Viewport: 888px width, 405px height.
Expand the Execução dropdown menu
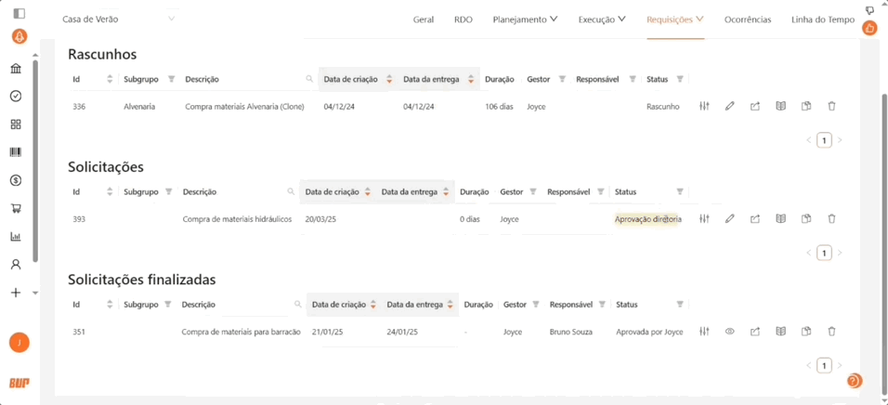point(602,20)
